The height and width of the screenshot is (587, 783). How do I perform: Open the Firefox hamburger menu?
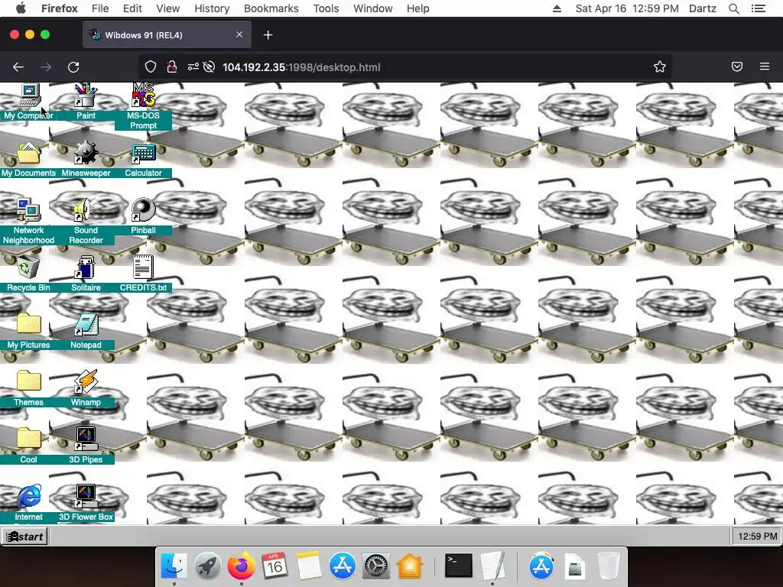[x=765, y=67]
